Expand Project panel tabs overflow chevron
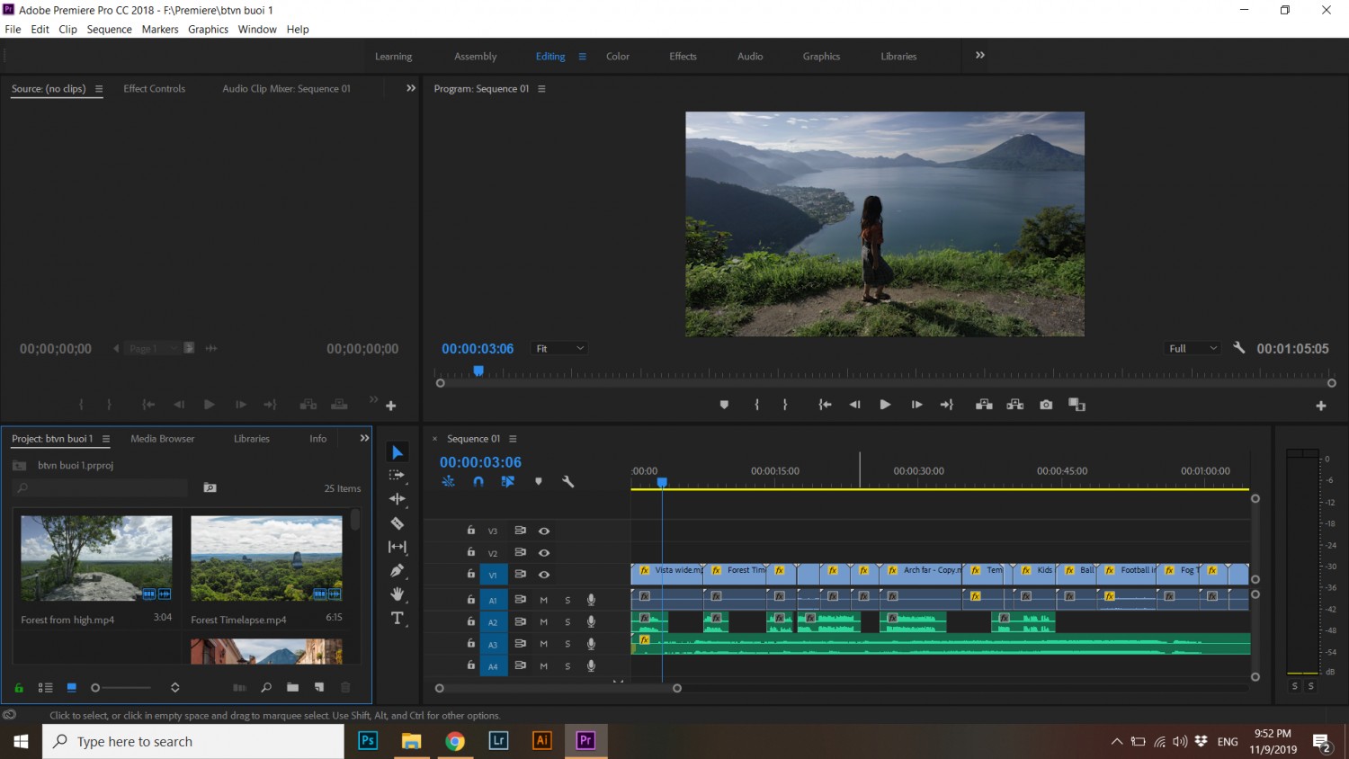This screenshot has width=1349, height=759. tap(364, 438)
